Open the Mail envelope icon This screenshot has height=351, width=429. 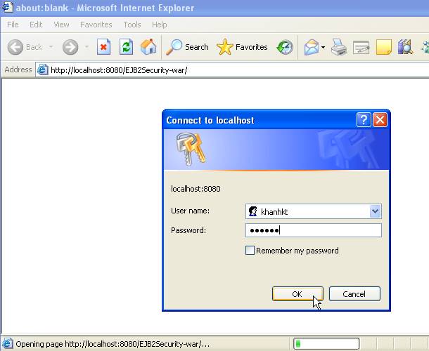point(312,47)
